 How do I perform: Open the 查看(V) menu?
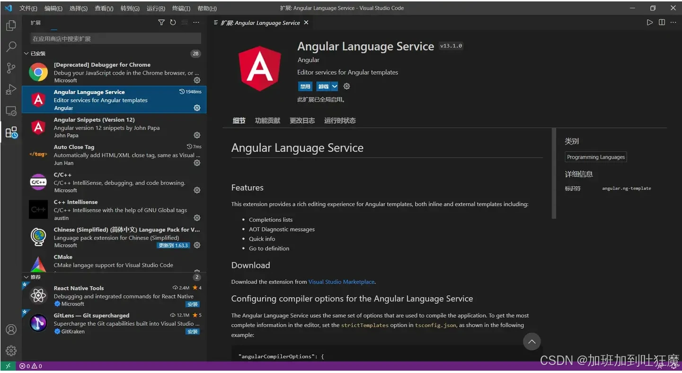(x=104, y=8)
